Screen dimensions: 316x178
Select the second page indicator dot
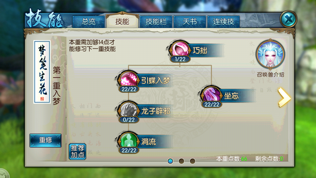click(181, 161)
